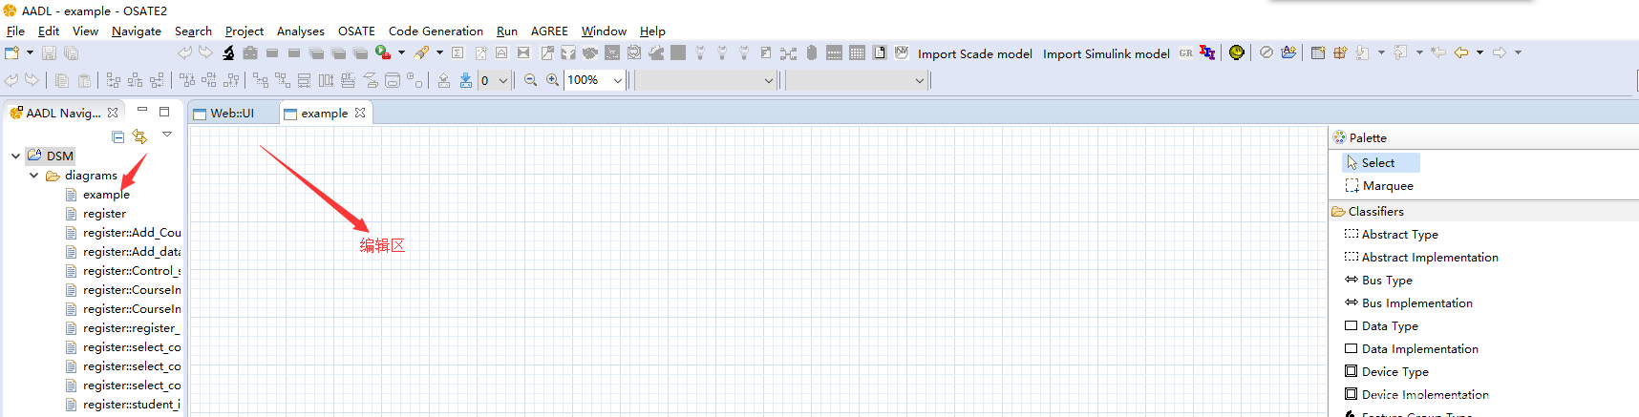Open the zoom level 100% combo box
Screen dimensions: 1639x417
pos(595,80)
